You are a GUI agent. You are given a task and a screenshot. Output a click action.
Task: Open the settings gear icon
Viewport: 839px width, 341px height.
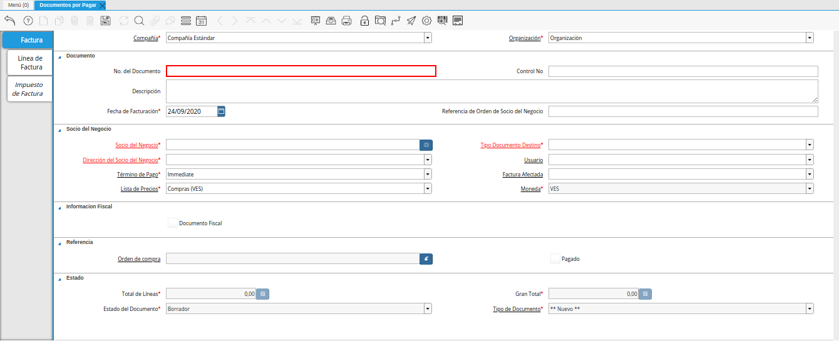point(427,21)
